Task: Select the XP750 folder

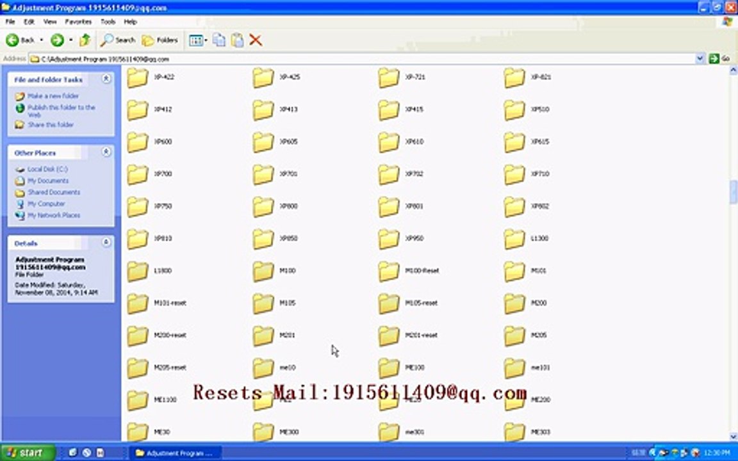Action: (x=150, y=207)
